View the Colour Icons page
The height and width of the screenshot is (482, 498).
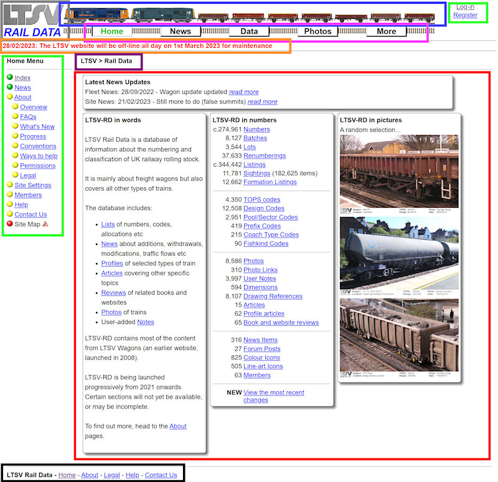click(x=261, y=358)
